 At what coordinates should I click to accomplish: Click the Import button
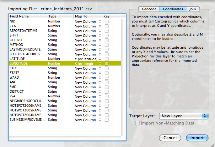(x=197, y=138)
